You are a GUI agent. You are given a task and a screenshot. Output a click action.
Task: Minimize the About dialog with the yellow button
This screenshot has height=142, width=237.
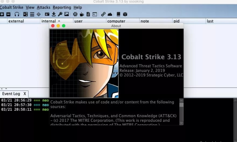click(x=58, y=26)
